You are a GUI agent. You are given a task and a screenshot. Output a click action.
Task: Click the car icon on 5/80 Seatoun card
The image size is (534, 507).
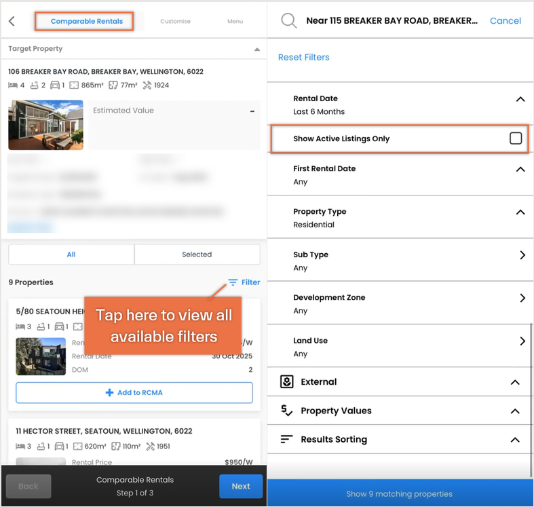(x=60, y=326)
